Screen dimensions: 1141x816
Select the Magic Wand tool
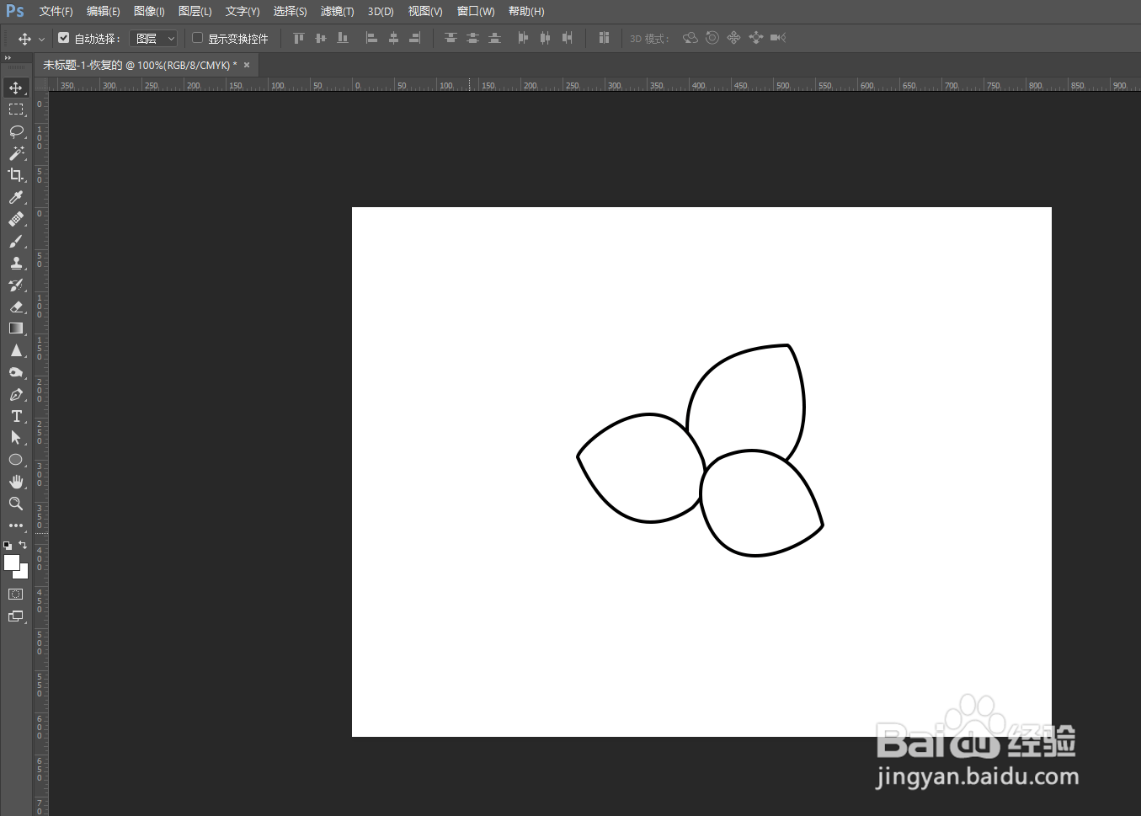(16, 153)
